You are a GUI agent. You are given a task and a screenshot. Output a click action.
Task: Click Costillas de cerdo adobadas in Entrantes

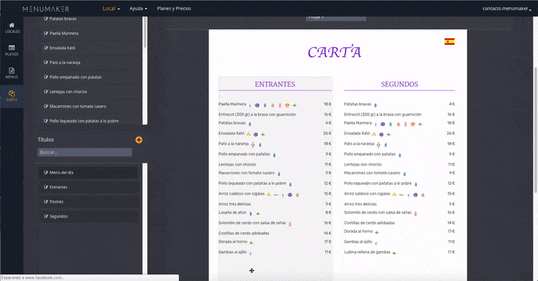244,233
